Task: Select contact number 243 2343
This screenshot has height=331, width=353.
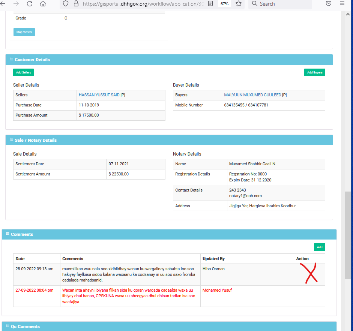Action: pos(237,190)
